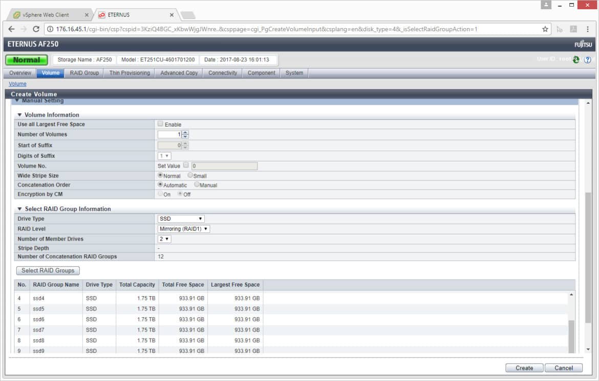Decrease Number of Volumes with down arrow
This screenshot has height=381, width=599.
[x=185, y=136]
